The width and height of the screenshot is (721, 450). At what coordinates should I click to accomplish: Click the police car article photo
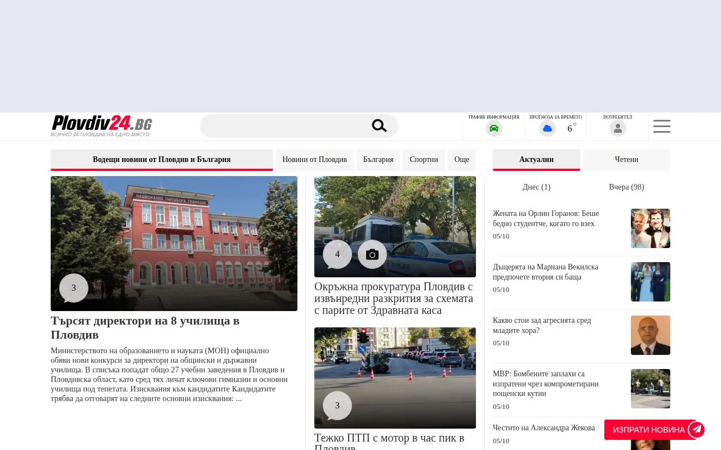pyautogui.click(x=395, y=227)
